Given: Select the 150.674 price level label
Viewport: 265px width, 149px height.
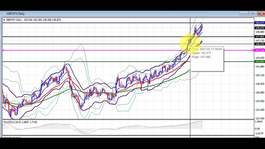Looking at the screenshot, I should [259, 23].
